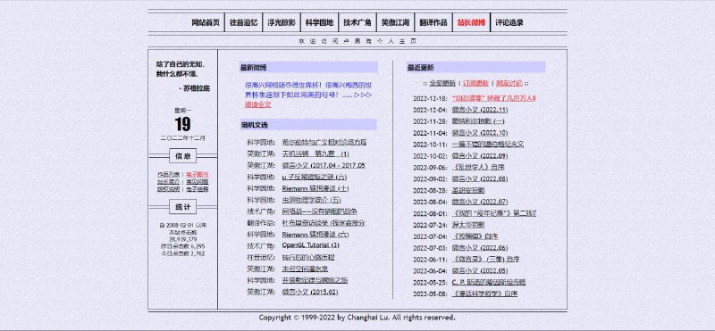Click the 统计 box label in sidebar
The width and height of the screenshot is (715, 331).
pyautogui.click(x=183, y=207)
